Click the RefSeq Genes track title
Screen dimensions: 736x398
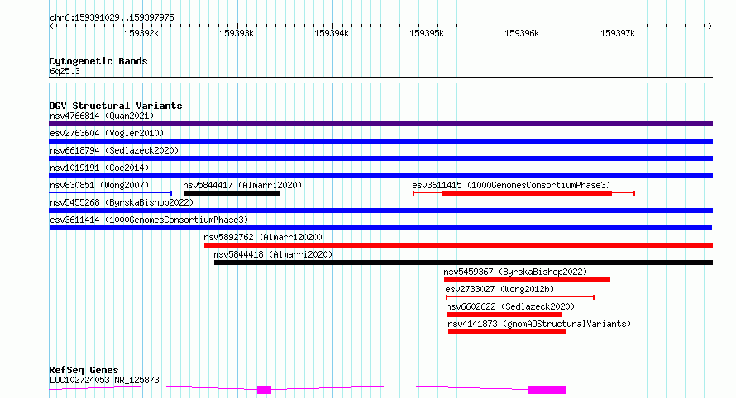point(84,371)
